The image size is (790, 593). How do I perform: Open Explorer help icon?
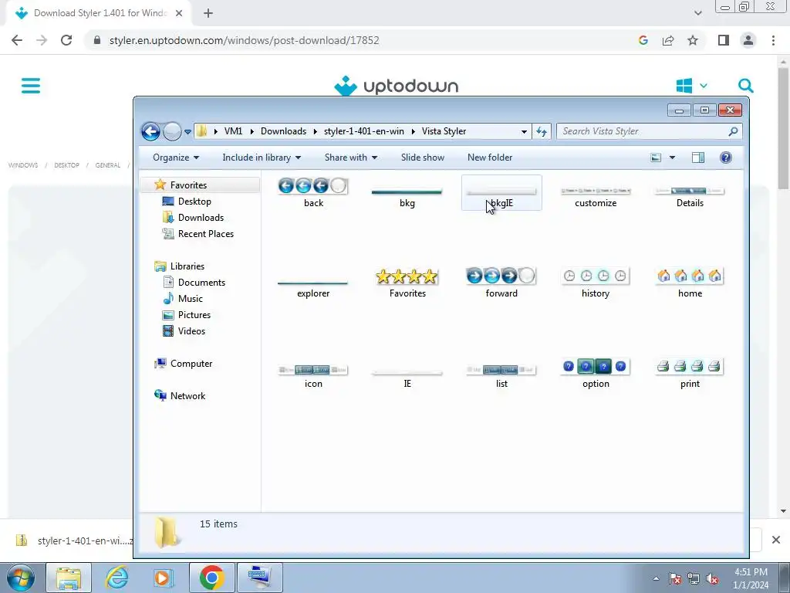click(x=725, y=158)
